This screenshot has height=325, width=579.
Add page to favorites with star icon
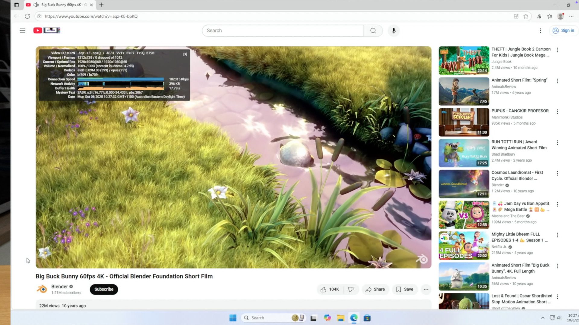pos(526,16)
